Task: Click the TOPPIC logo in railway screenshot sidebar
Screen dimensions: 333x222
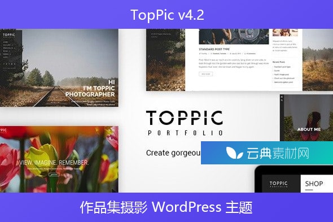Action: click(x=8, y=35)
